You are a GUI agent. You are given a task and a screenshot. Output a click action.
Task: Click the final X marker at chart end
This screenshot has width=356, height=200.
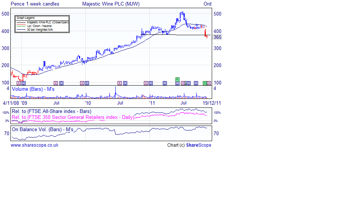pos(209,83)
